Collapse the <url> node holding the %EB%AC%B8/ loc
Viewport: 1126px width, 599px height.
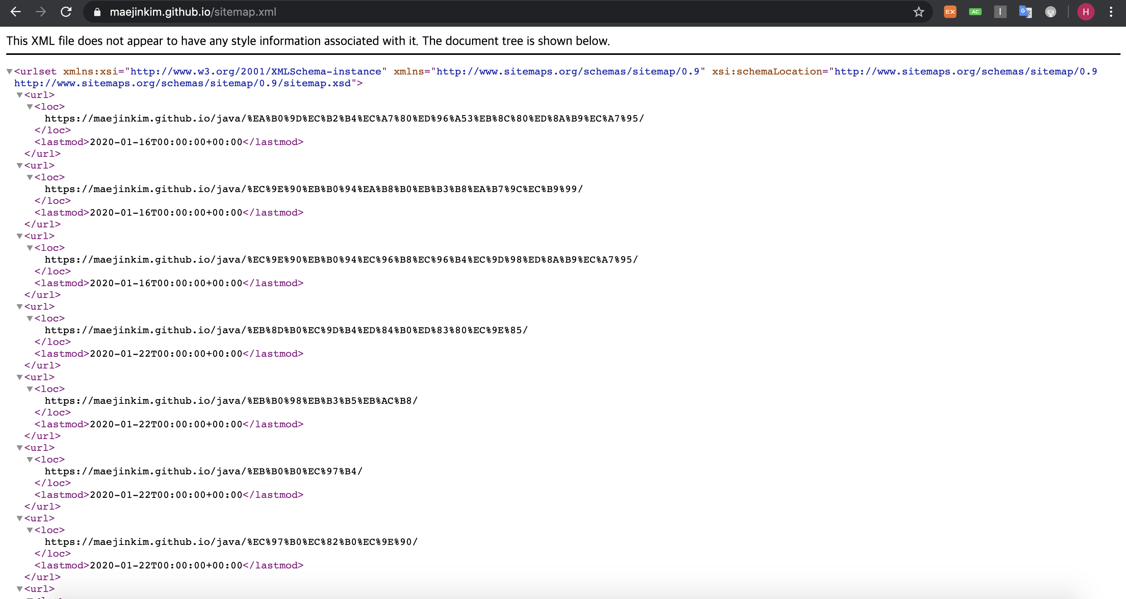click(x=20, y=377)
